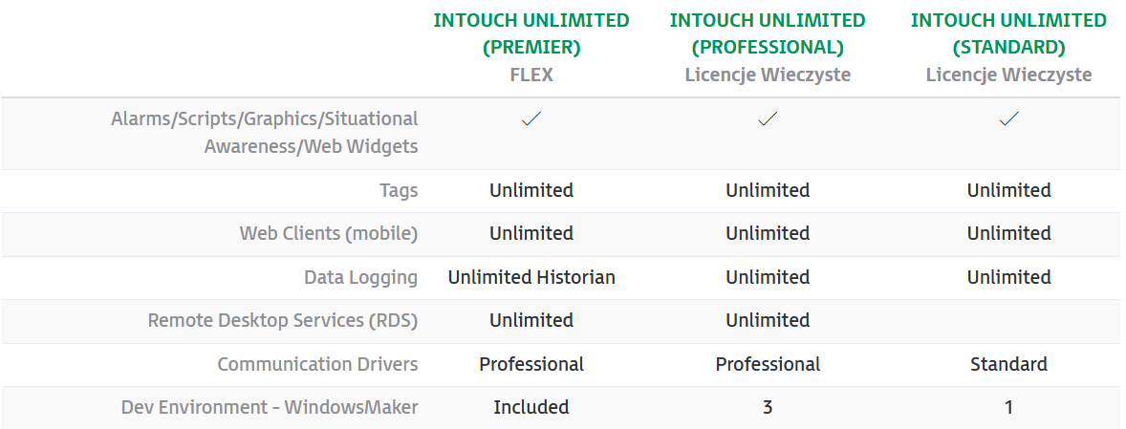This screenshot has height=429, width=1126.
Task: Click the Standard value in Communication Drivers row
Action: tap(1008, 364)
